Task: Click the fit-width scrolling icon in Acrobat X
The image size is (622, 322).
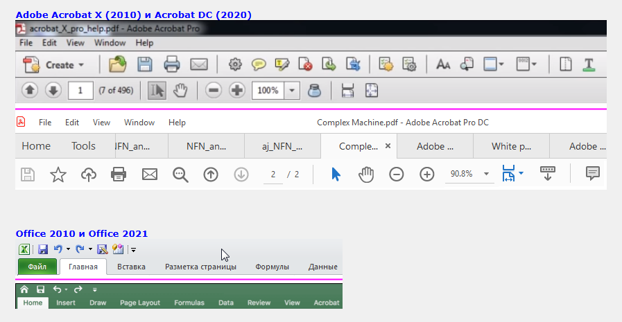Action: [x=347, y=90]
